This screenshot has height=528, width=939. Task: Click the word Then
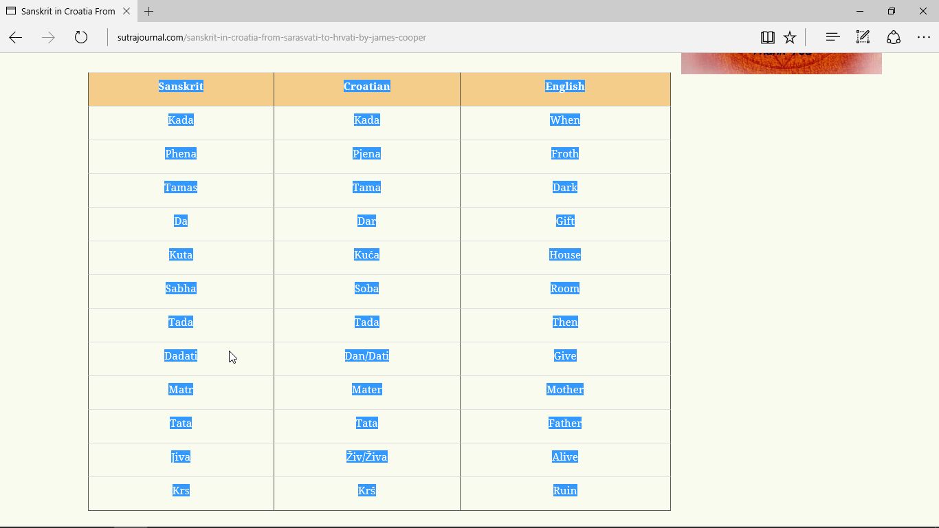[x=565, y=322]
